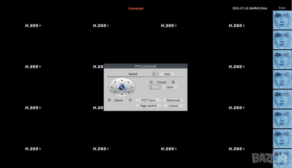Screen dimensions: 292x168
Task: Hide the PTZ control panel
Action: (x=167, y=74)
